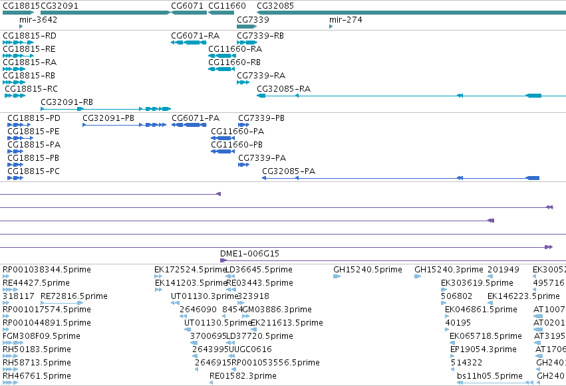Select transcript CG11660-RA
This screenshot has height=386, width=566.
(235, 49)
